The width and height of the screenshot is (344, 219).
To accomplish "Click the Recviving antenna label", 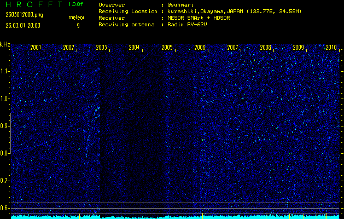I will pyautogui.click(x=126, y=25).
